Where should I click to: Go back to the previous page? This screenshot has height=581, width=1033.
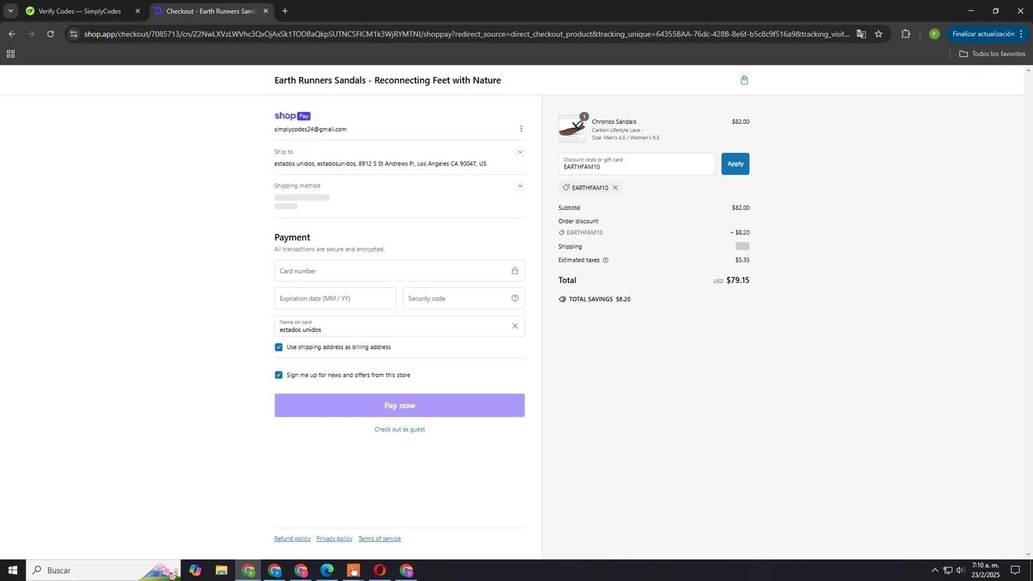tap(12, 34)
